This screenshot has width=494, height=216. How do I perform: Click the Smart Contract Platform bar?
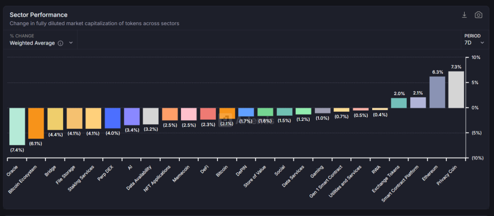(x=418, y=103)
